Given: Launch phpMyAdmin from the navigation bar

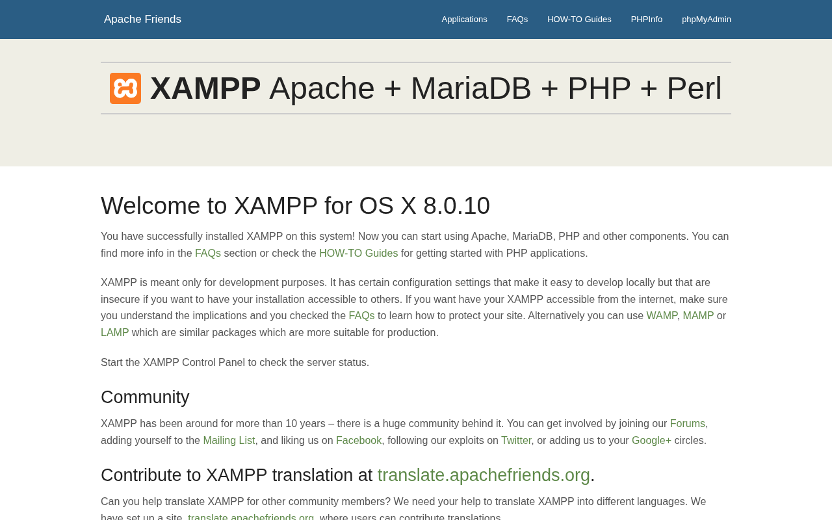Looking at the screenshot, I should (x=707, y=19).
